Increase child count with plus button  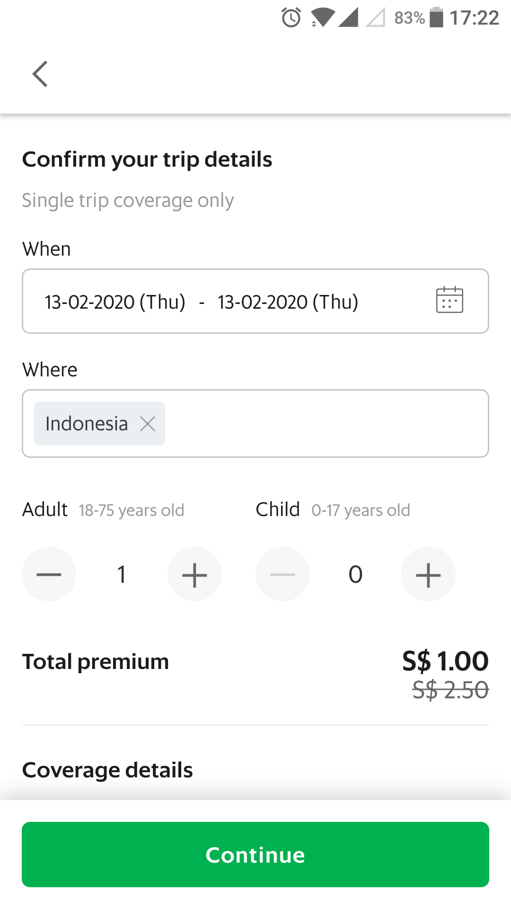coord(428,574)
